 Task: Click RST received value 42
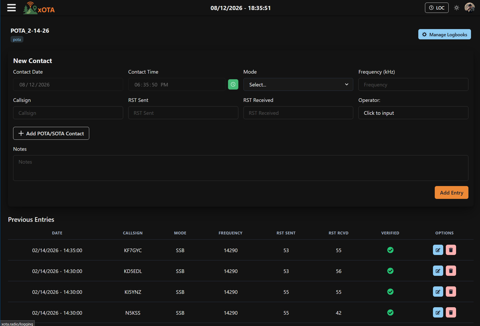338,313
